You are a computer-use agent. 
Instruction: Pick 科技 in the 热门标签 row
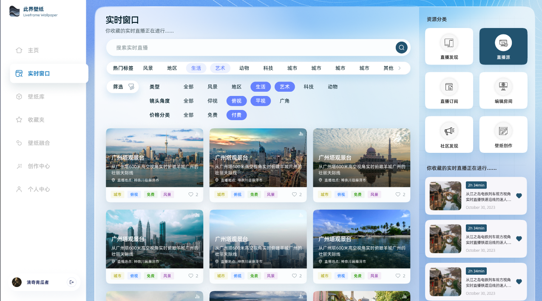point(268,68)
